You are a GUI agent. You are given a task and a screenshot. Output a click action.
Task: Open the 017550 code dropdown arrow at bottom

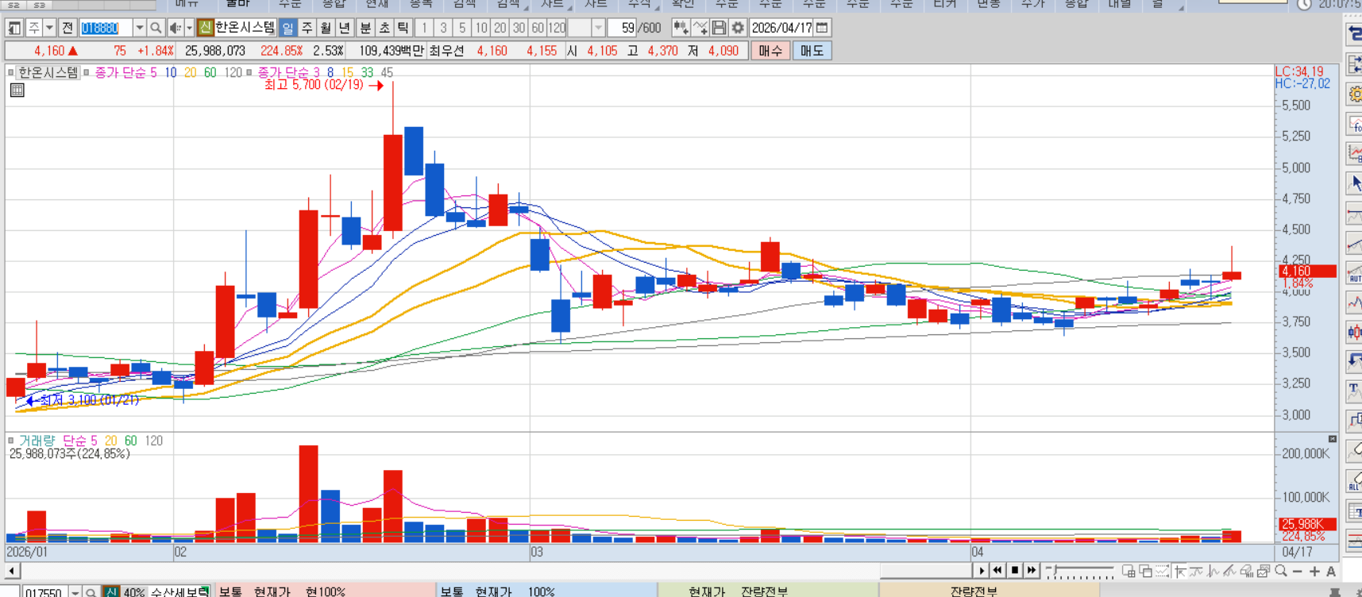tap(75, 592)
